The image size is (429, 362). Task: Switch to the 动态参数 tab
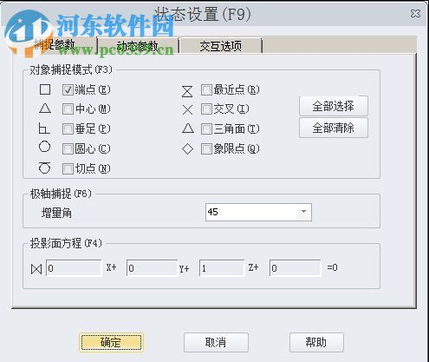click(138, 46)
